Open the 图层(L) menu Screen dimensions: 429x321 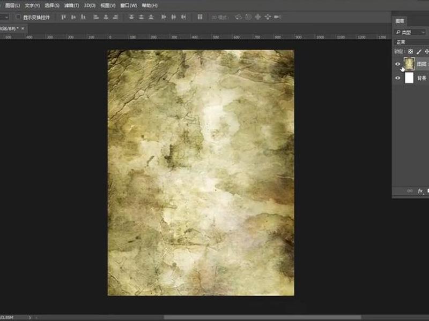[x=12, y=5]
